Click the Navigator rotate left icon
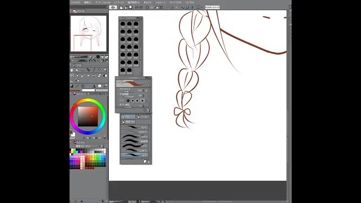 point(90,60)
